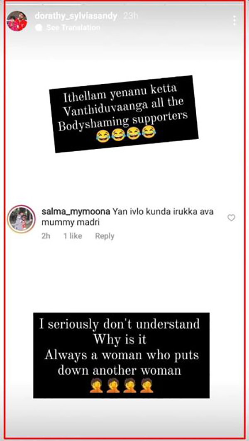Like salma_mymoona's comment with the heart icon
This screenshot has height=441, width=249.
click(231, 218)
